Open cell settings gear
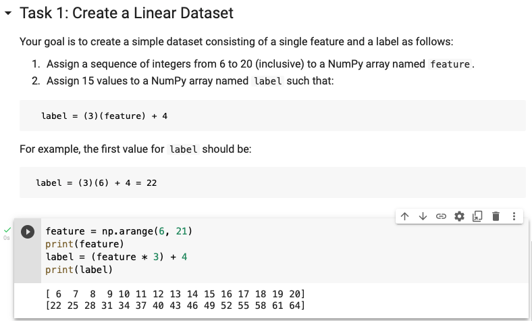This screenshot has height=321, width=532. (460, 216)
